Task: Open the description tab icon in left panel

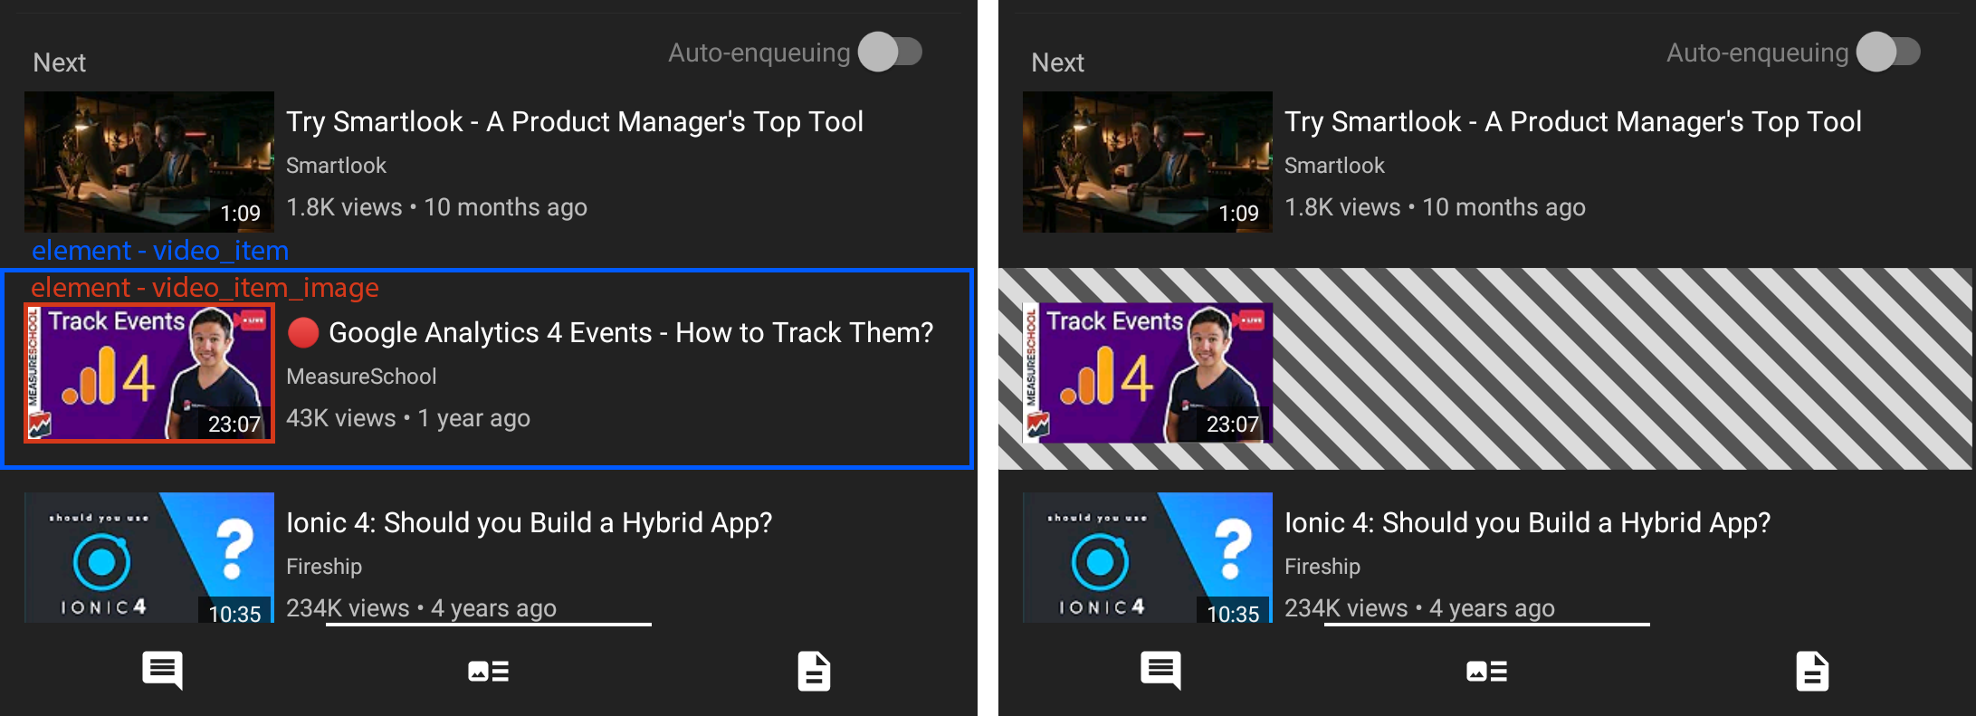Action: coord(814,671)
